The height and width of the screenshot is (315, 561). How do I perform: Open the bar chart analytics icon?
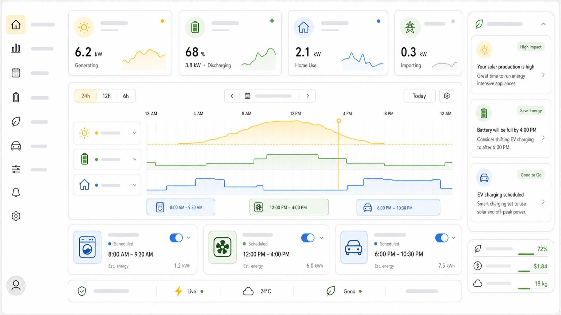point(16,48)
